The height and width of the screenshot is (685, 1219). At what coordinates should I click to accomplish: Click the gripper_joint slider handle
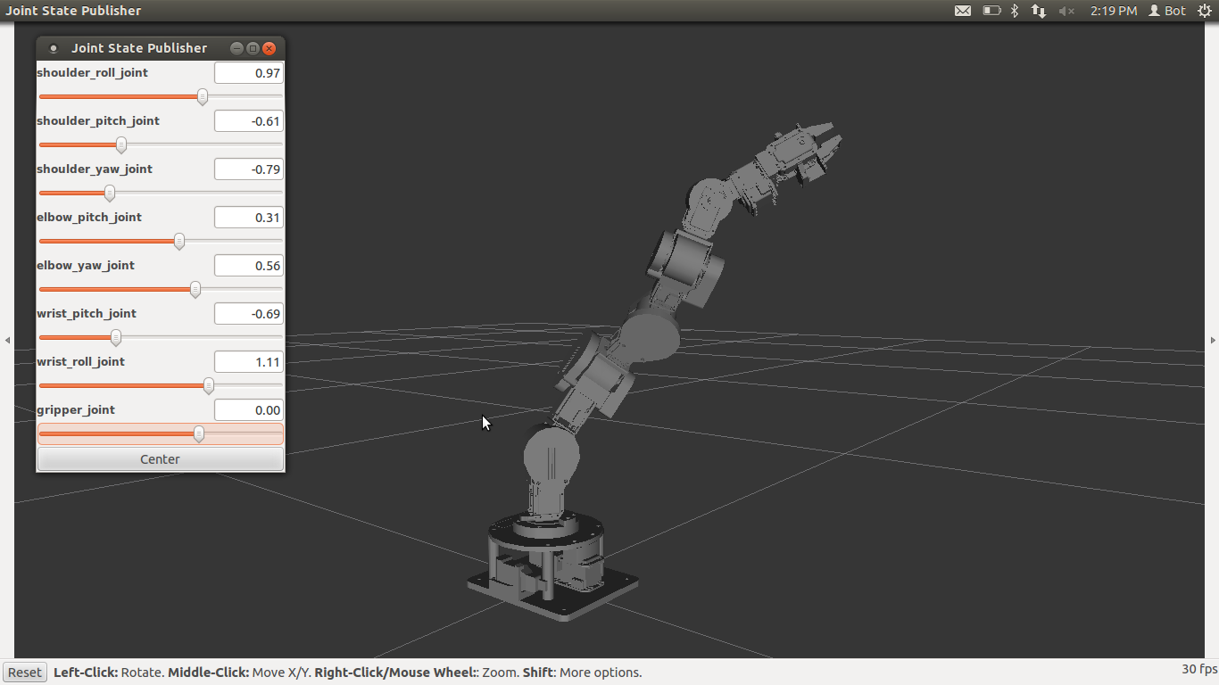coord(199,433)
